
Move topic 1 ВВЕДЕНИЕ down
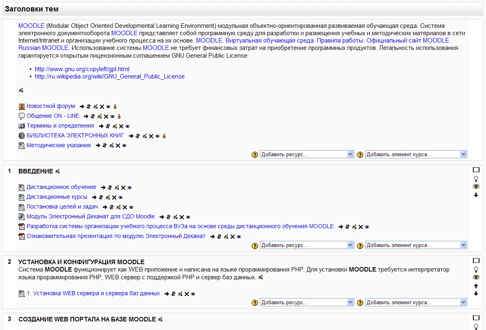476,195
